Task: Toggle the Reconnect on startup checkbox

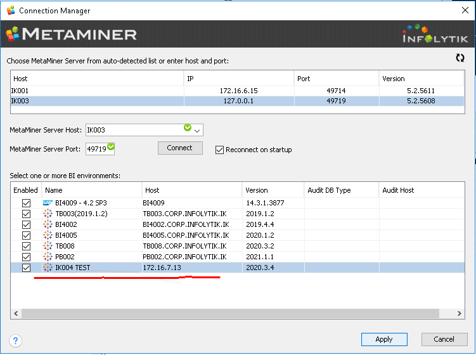Action: tap(219, 150)
